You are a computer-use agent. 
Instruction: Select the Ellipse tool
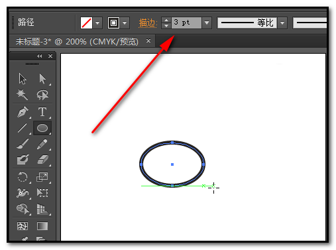click(42, 128)
